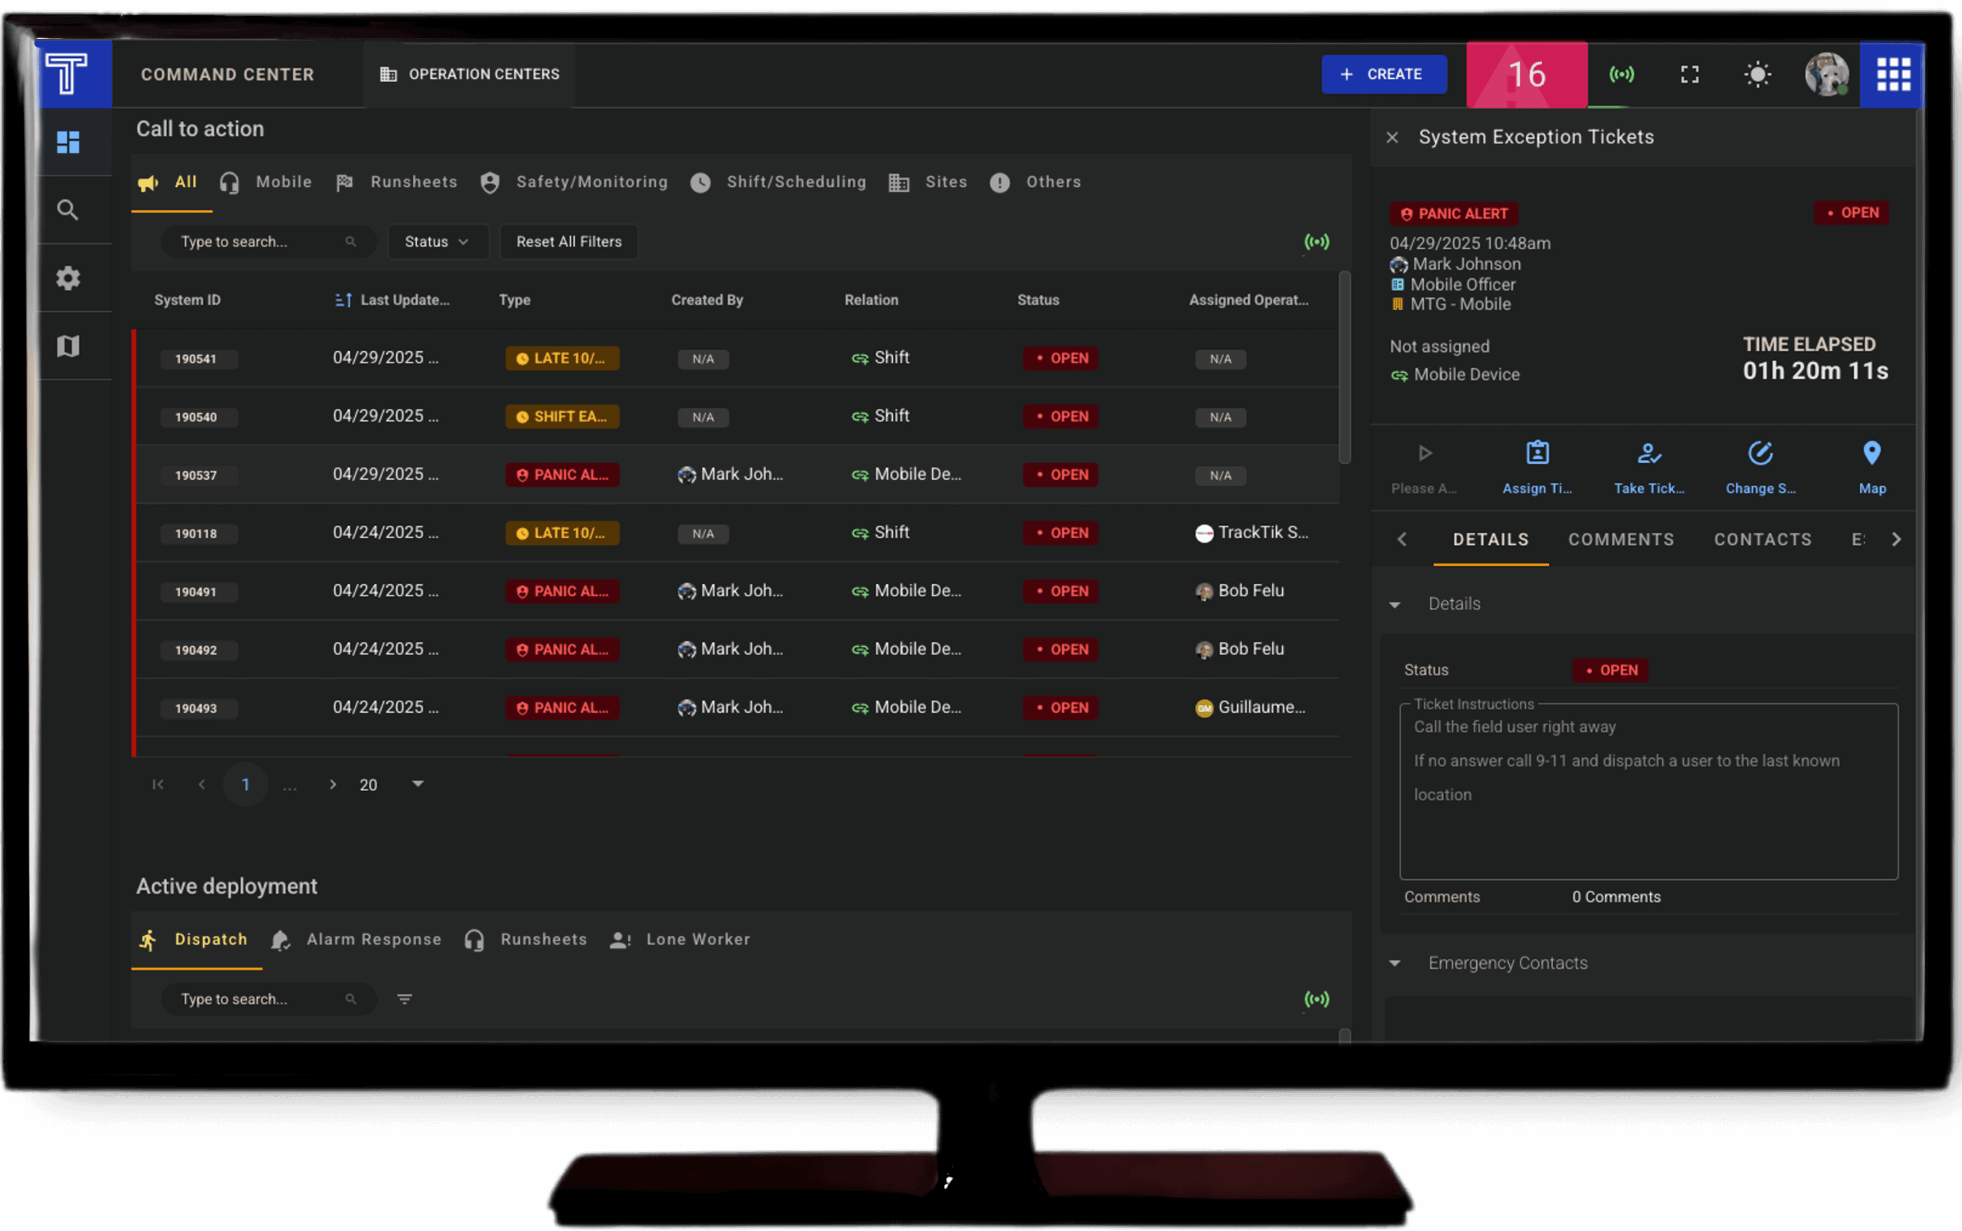The height and width of the screenshot is (1231, 1962).
Task: Open the sidebar settings gear
Action: pyautogui.click(x=68, y=278)
